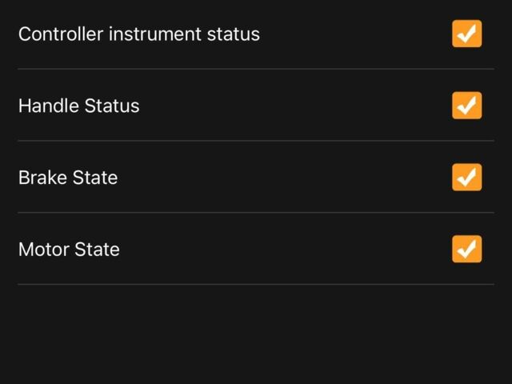Select the Controller instrument status label
Viewport: 512px width, 384px height.
pyautogui.click(x=139, y=34)
